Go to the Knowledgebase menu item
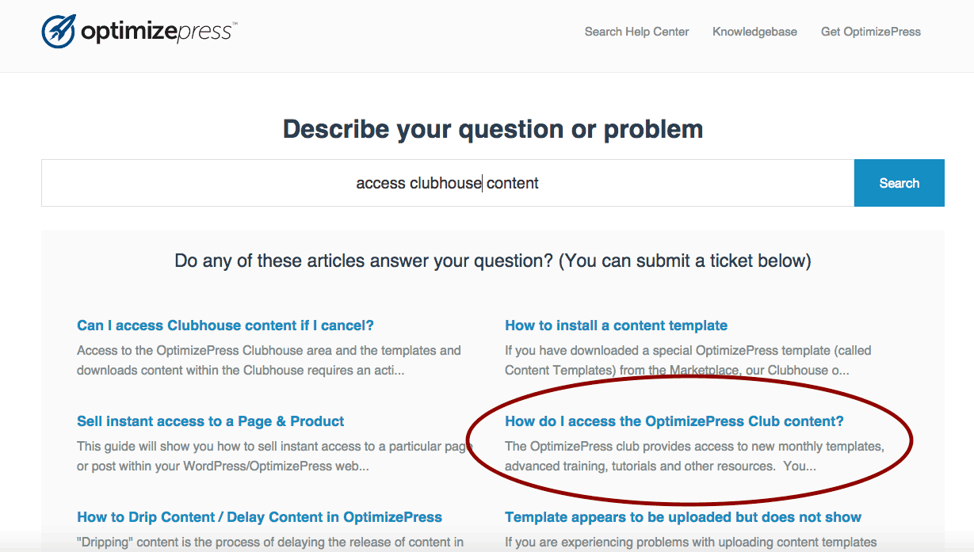 click(754, 32)
